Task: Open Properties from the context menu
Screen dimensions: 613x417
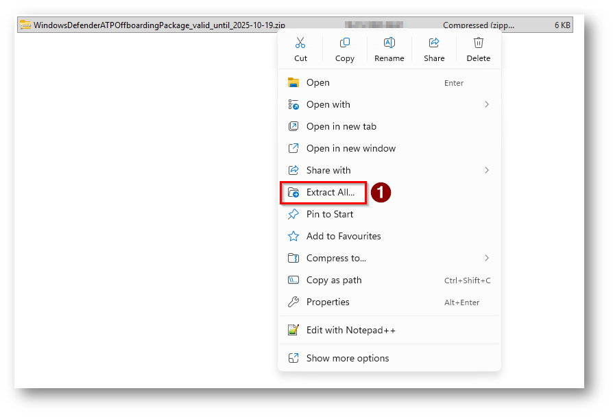Action: point(389,302)
